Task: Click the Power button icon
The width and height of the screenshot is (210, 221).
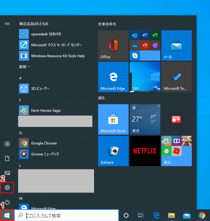Action: point(7,202)
